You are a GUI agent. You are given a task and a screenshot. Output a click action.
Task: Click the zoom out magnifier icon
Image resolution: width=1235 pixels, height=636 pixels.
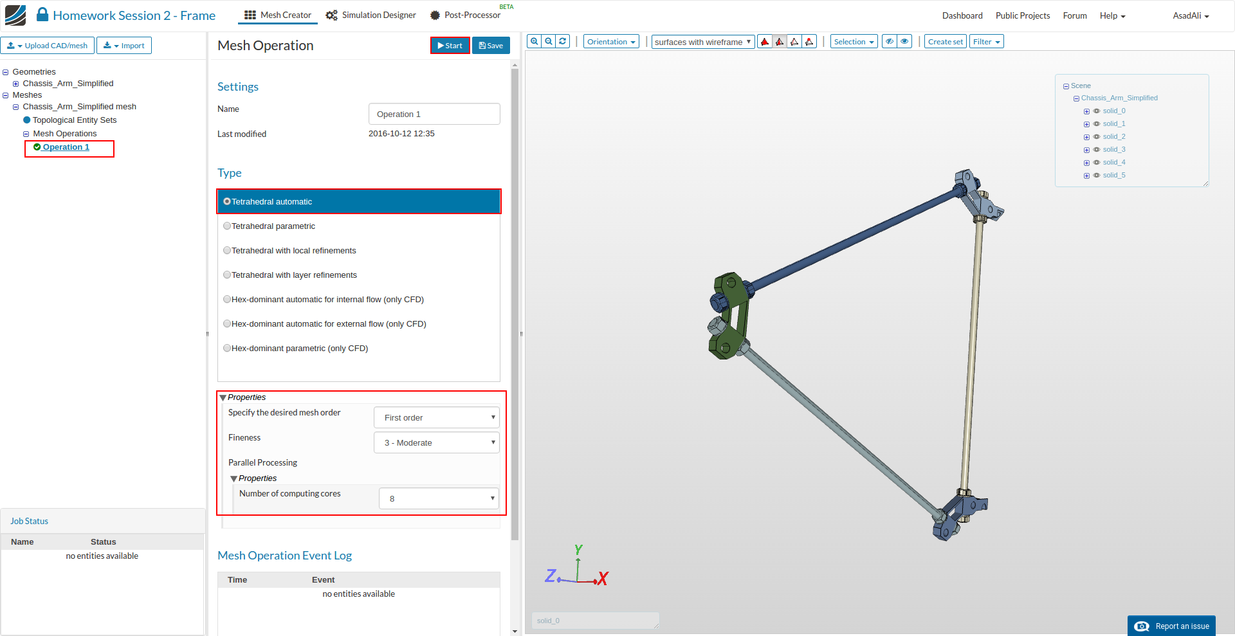click(x=549, y=42)
